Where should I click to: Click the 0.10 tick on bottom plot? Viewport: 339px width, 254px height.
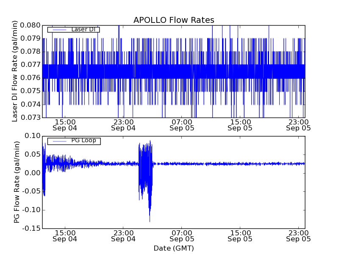click(x=33, y=136)
